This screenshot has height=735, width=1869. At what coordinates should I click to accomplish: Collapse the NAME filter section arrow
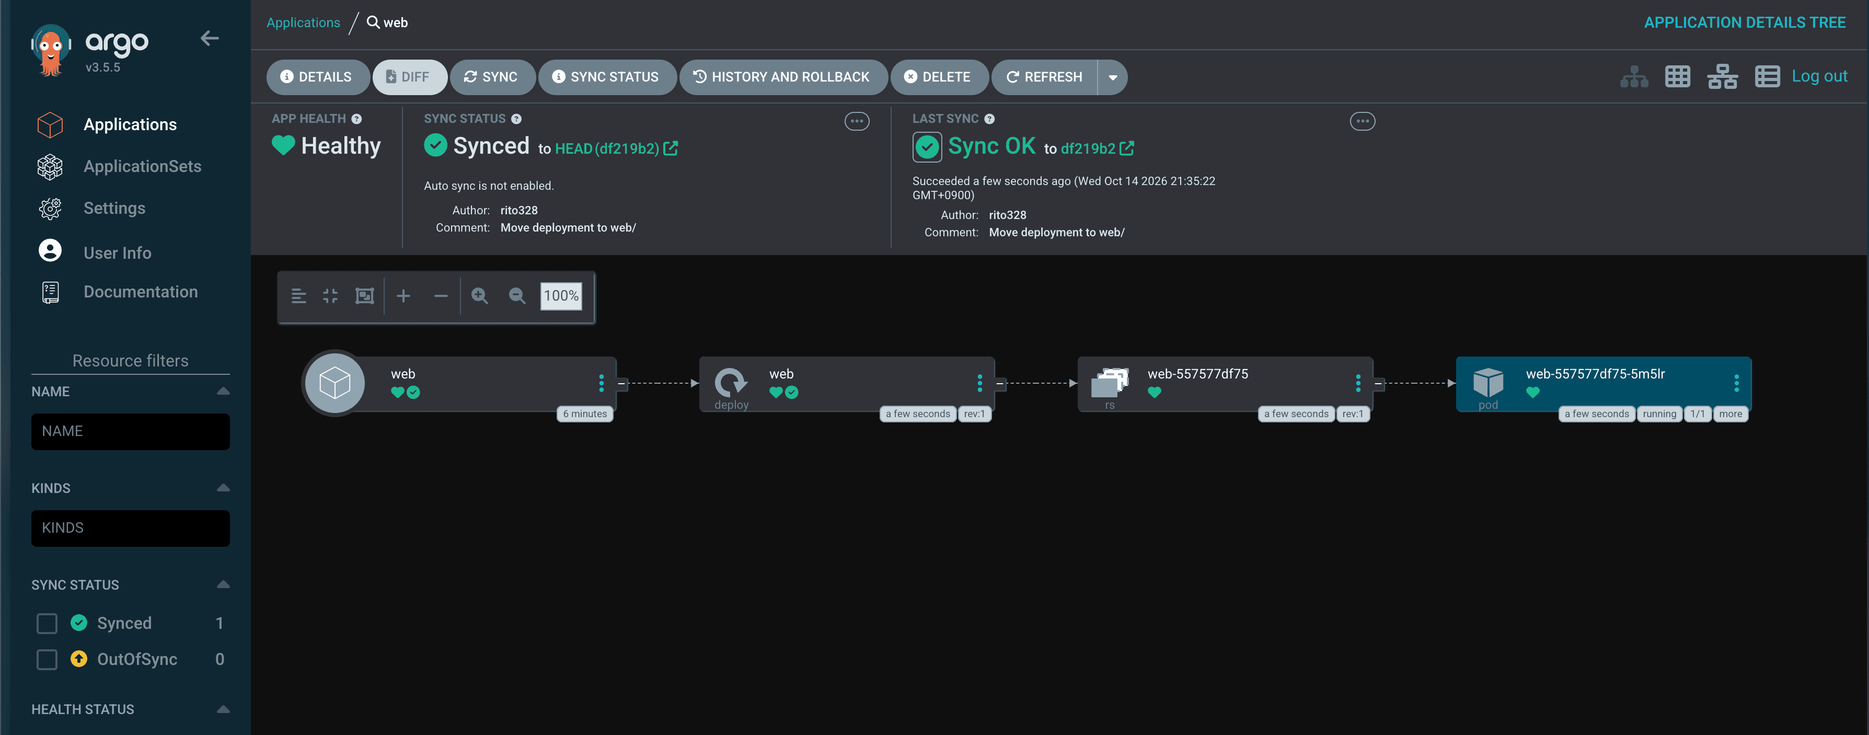pos(223,391)
